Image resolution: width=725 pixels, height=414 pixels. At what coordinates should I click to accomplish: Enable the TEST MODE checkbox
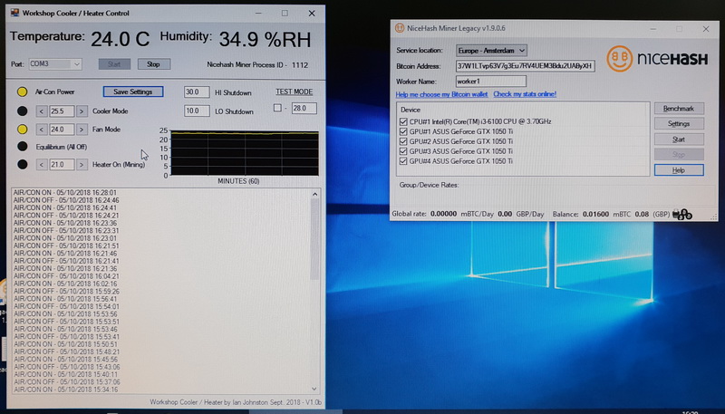(277, 109)
